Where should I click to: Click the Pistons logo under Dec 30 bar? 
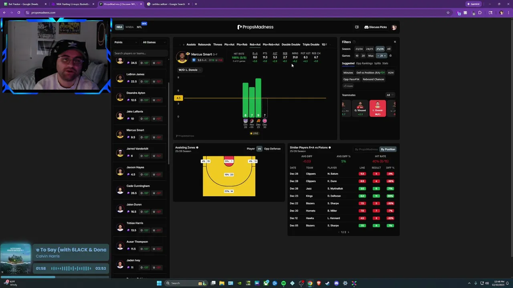(x=265, y=121)
